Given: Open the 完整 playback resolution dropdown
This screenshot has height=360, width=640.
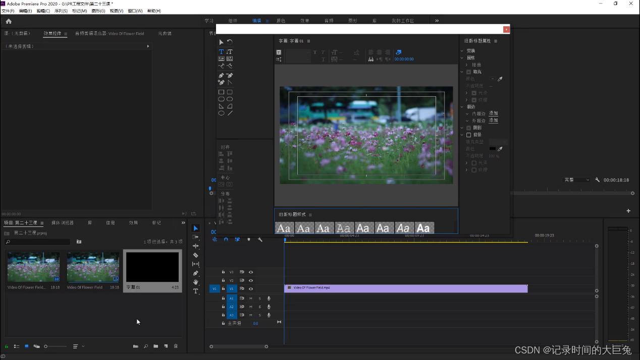Looking at the screenshot, I should (576, 180).
